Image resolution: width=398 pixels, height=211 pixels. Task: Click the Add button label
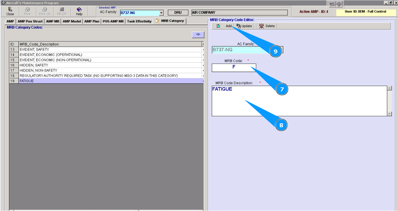(229, 26)
